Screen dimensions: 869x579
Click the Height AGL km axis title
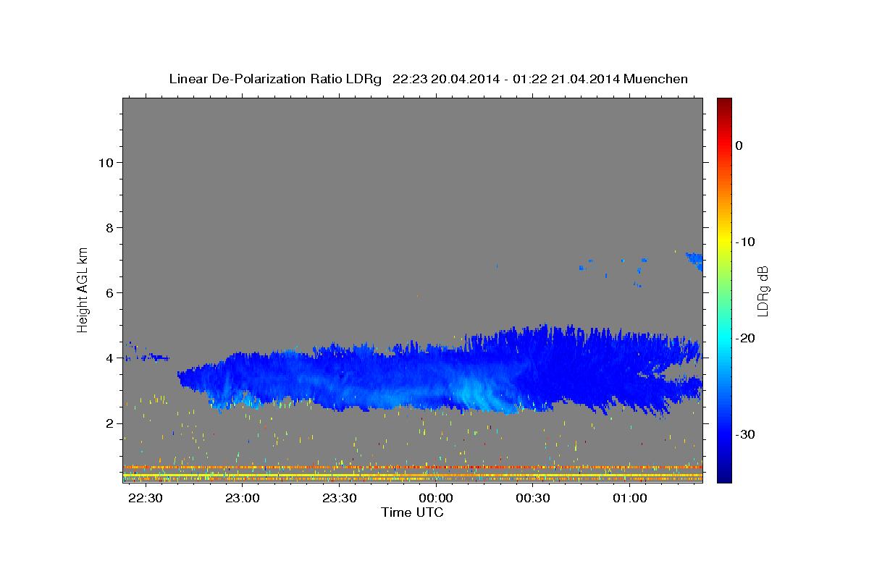click(83, 289)
